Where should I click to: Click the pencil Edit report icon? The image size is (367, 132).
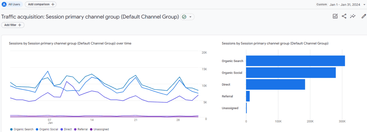point(363,16)
